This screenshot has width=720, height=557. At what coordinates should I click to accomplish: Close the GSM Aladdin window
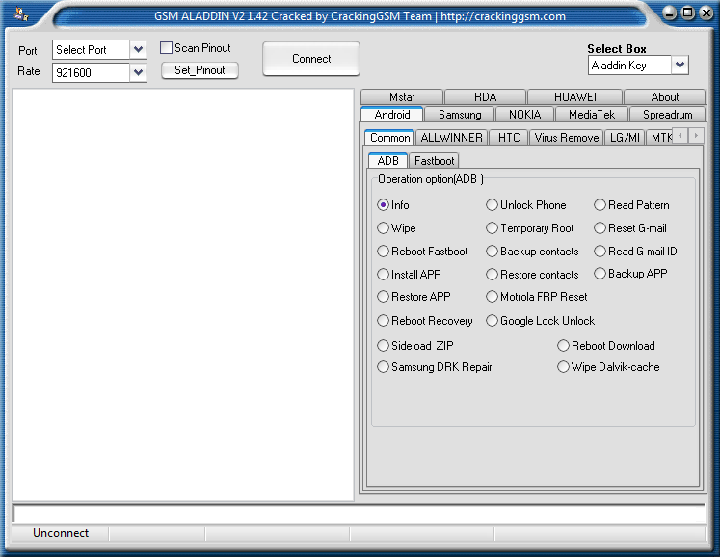(706, 13)
